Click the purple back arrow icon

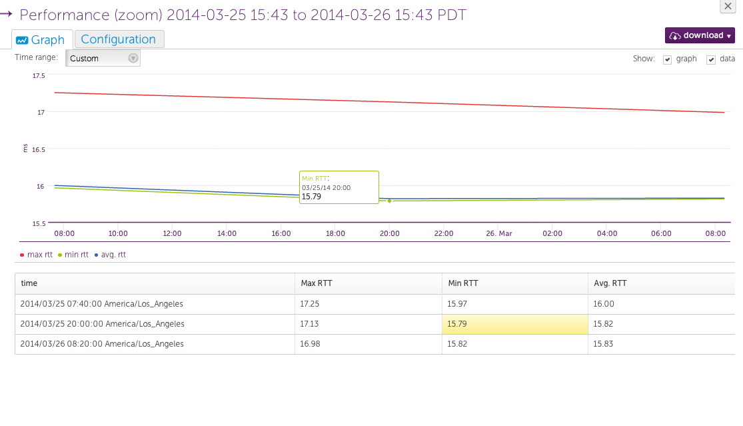(6, 14)
